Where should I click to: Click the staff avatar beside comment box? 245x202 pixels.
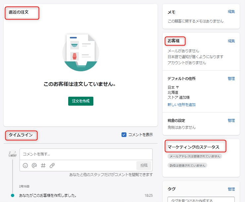[x=13, y=154]
